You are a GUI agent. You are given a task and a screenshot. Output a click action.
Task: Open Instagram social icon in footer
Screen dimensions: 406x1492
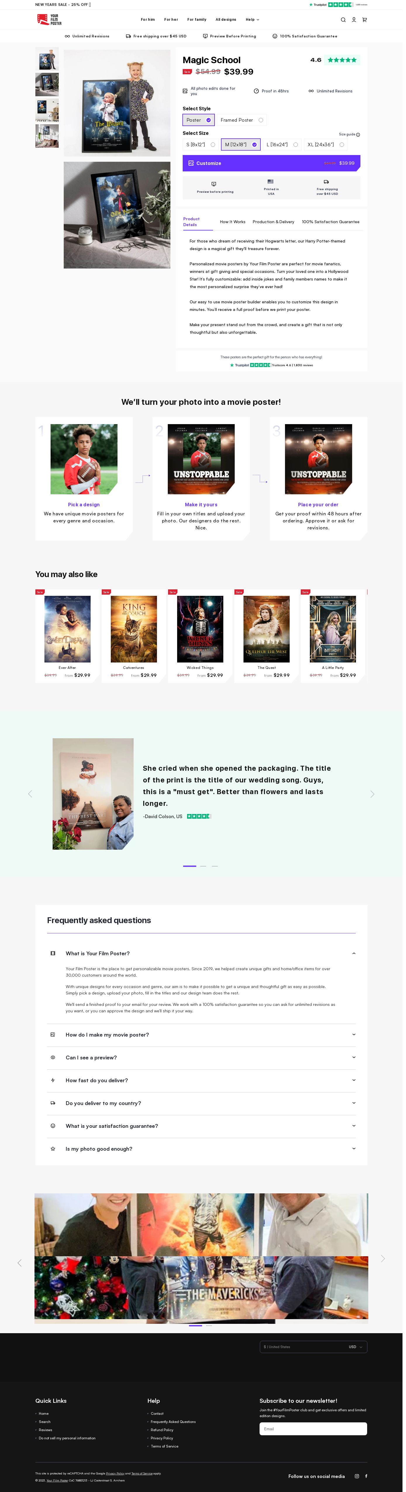click(357, 1476)
